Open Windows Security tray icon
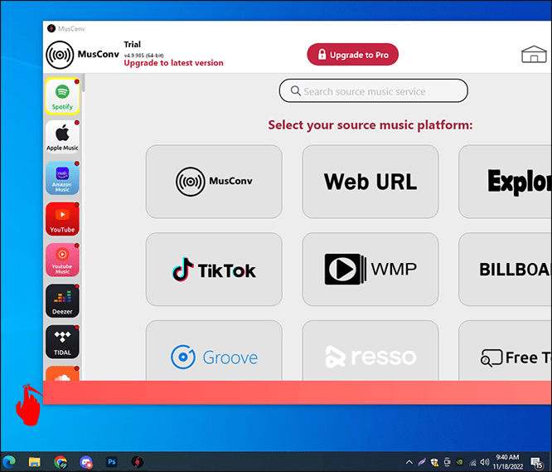This screenshot has width=552, height=472. [x=434, y=462]
